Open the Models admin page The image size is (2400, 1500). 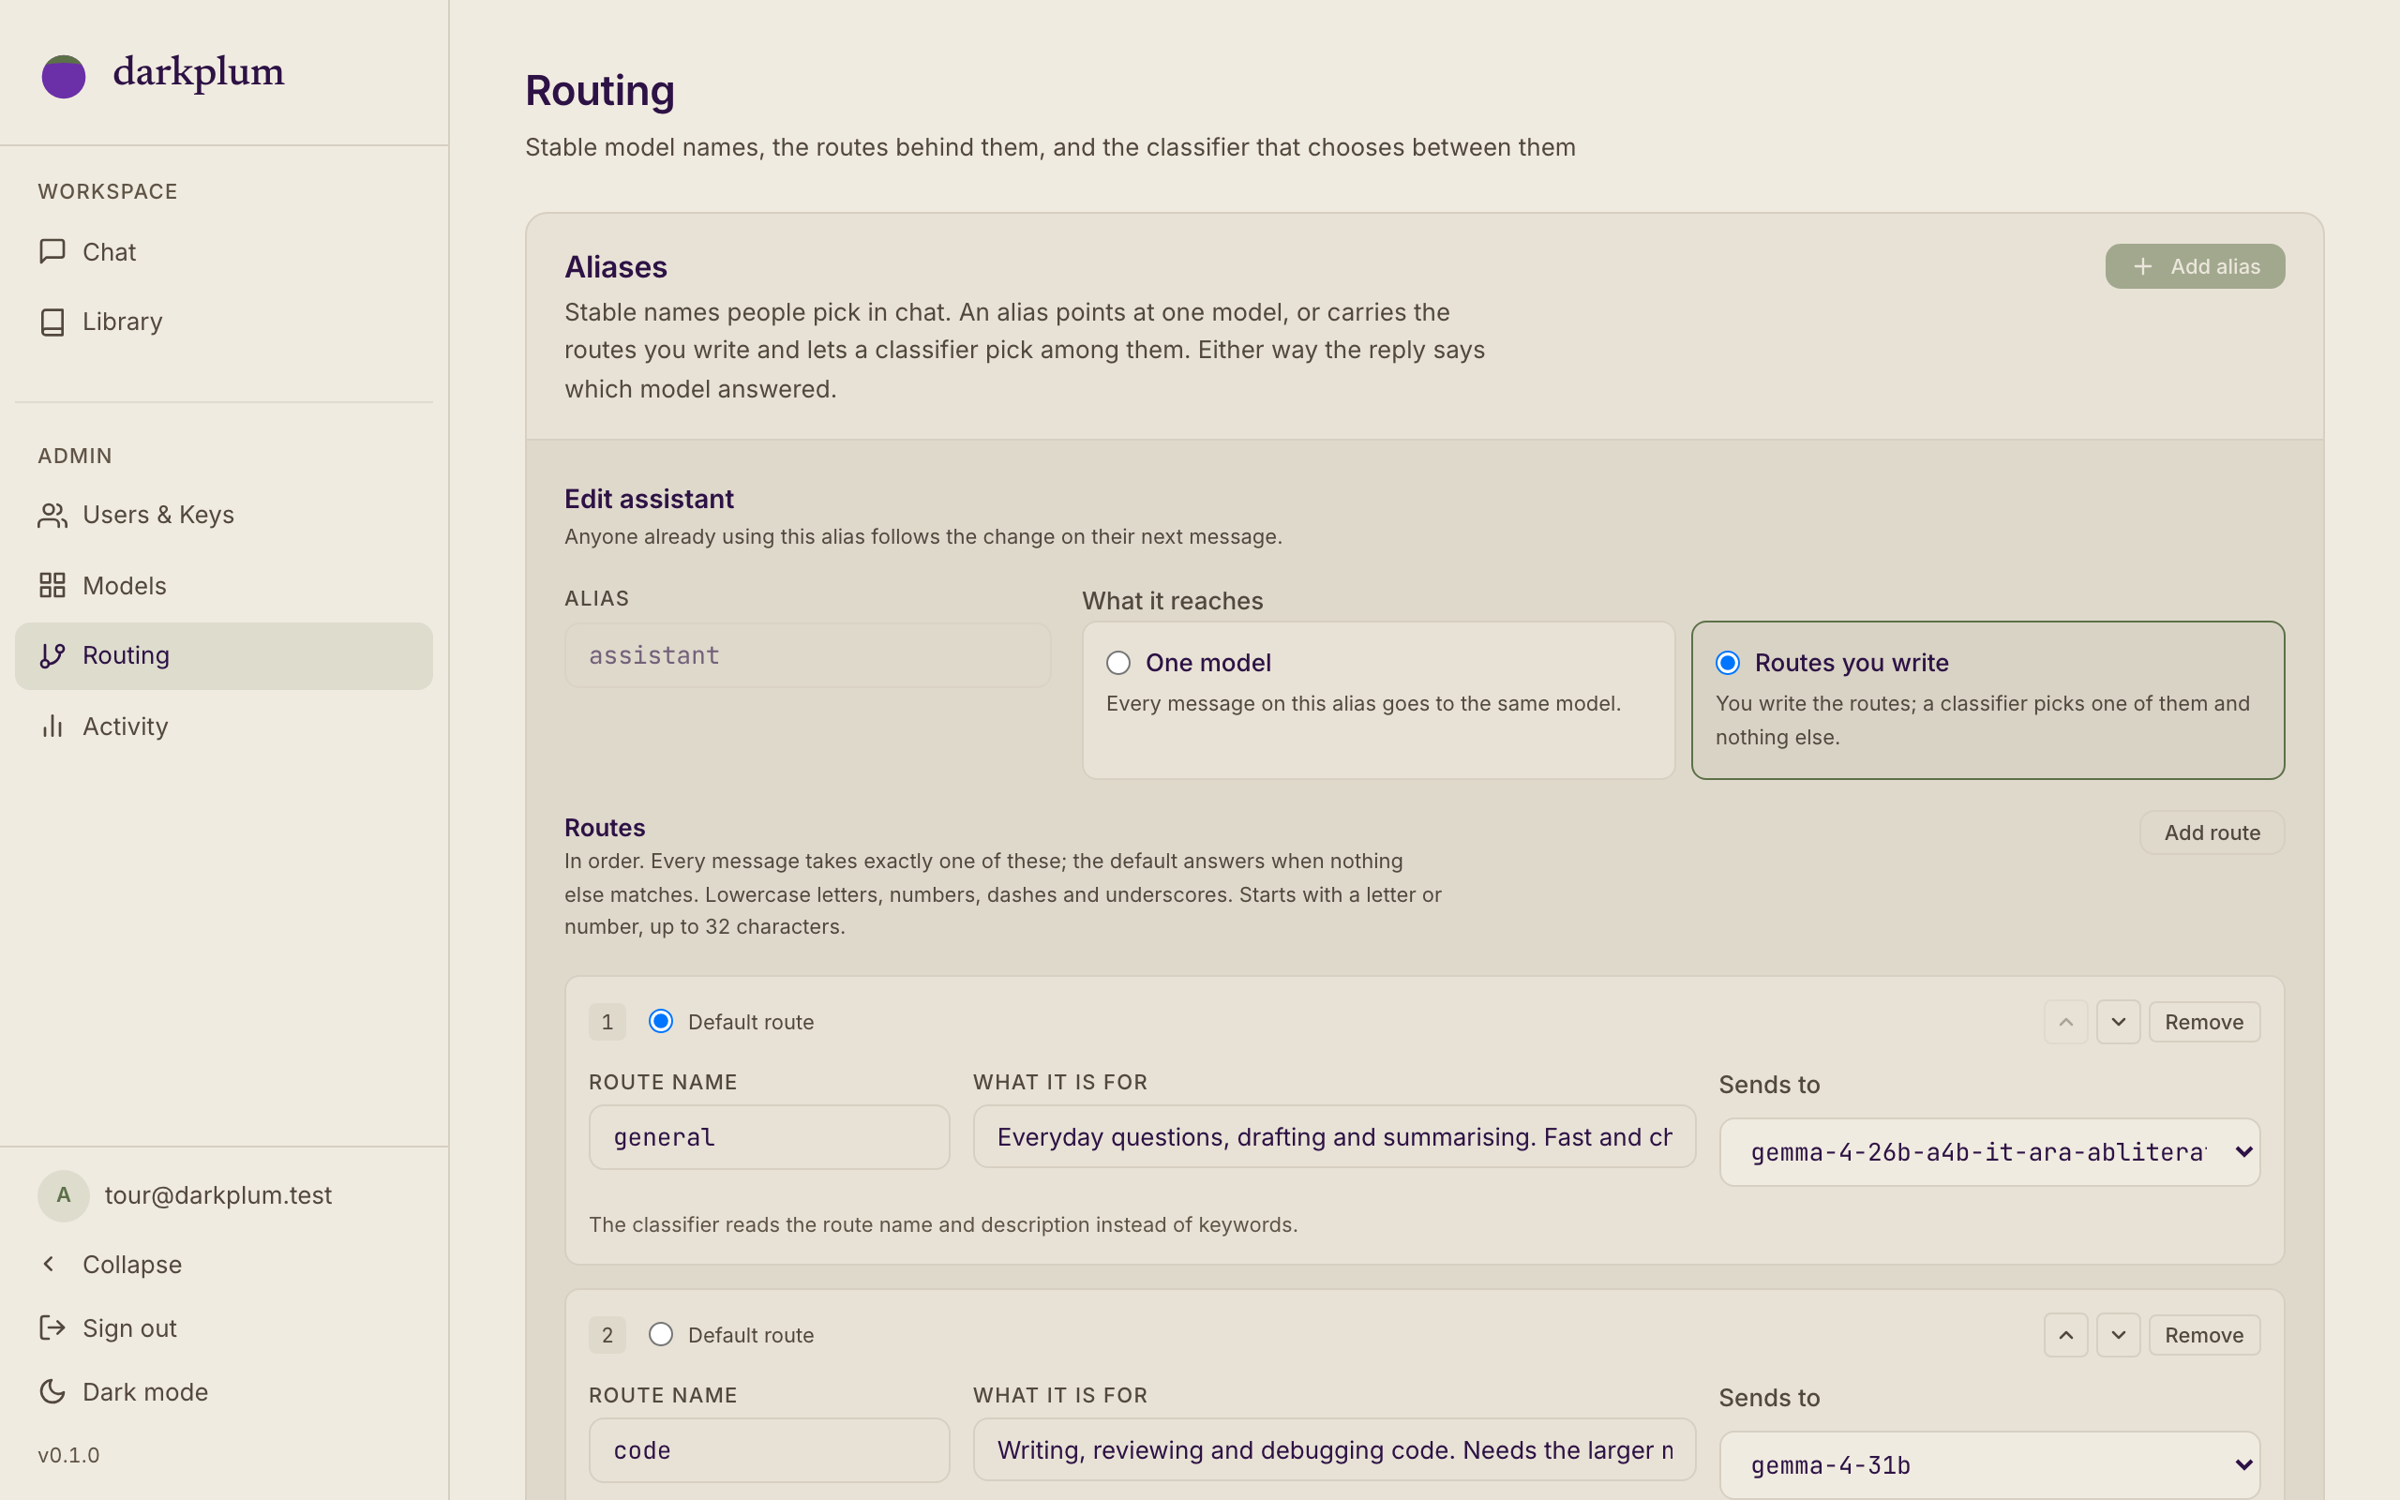pos(224,585)
